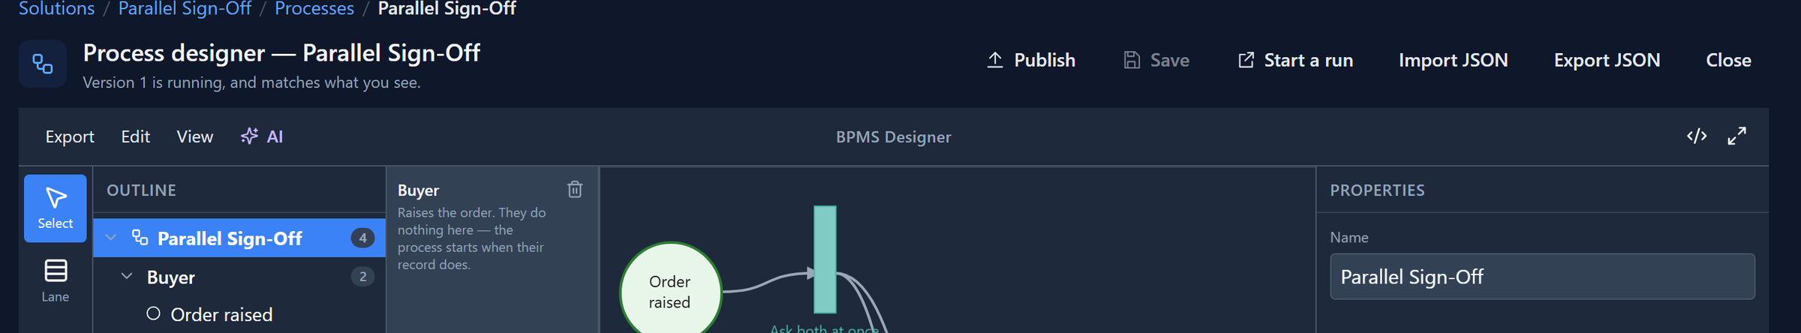Delete the Buyer lane with trash icon
The width and height of the screenshot is (1801, 333).
pyautogui.click(x=575, y=190)
